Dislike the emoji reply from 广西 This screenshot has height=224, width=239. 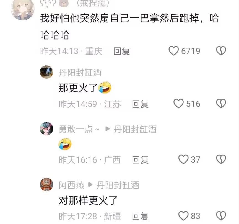click(221, 159)
